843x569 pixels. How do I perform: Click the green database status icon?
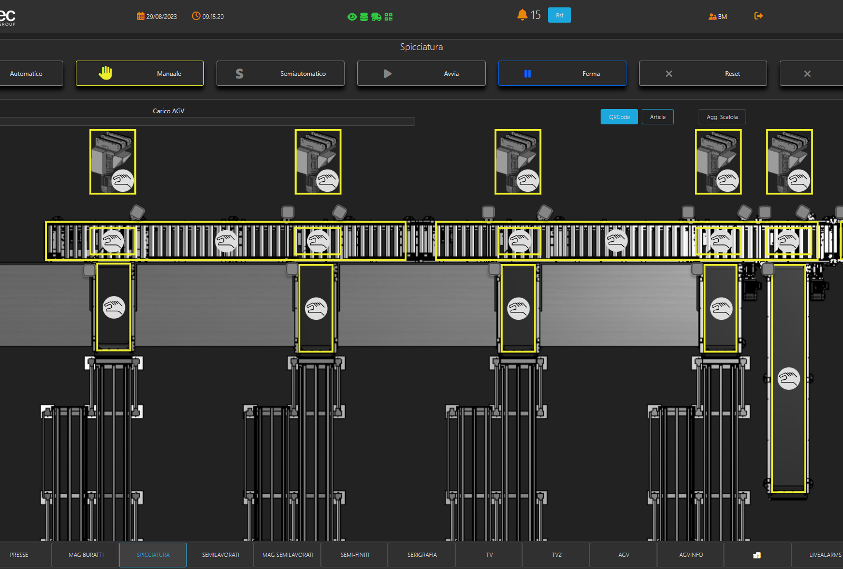tap(364, 17)
